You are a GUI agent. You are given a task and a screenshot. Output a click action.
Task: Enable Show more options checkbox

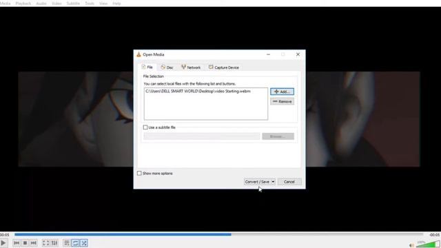(x=139, y=173)
